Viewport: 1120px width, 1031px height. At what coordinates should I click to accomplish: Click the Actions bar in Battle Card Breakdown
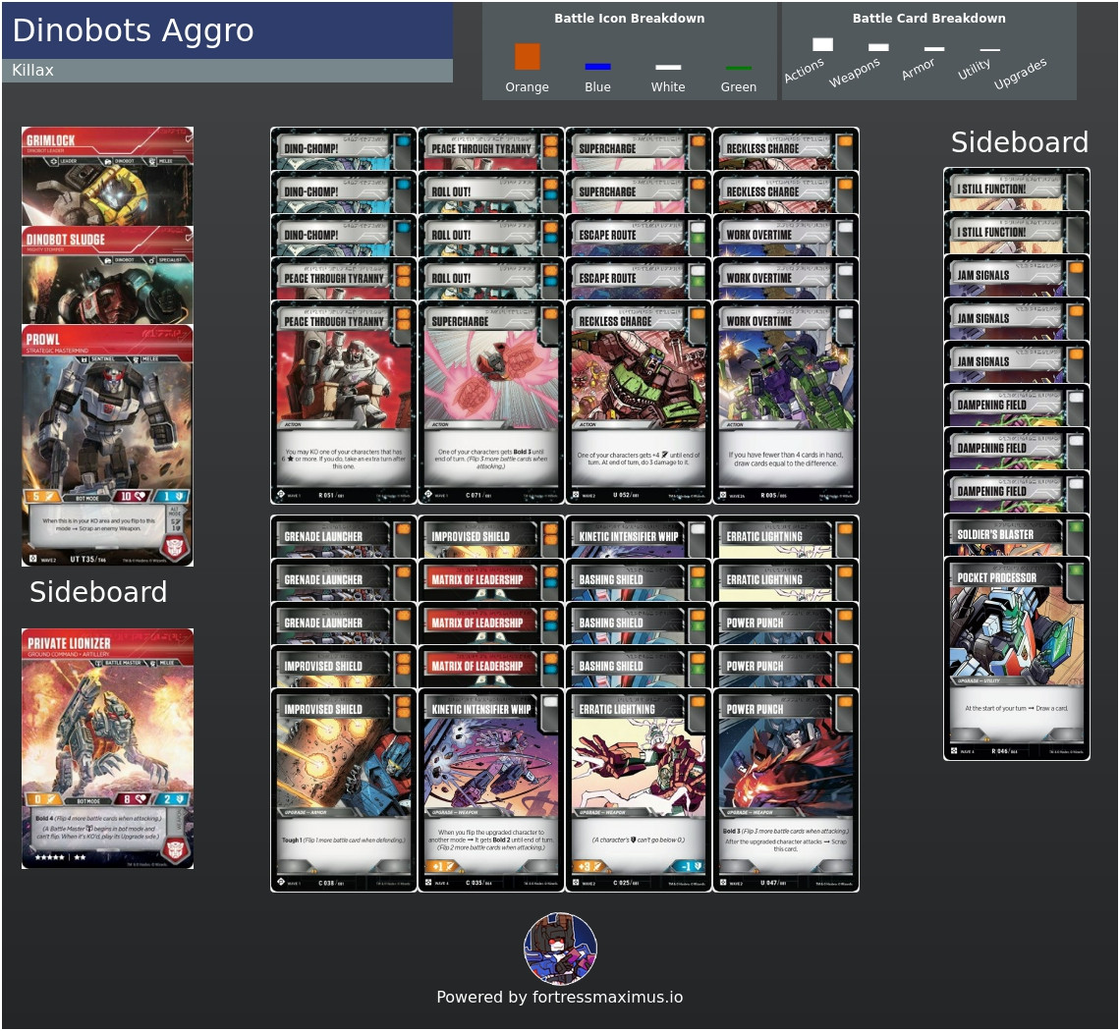click(x=822, y=44)
